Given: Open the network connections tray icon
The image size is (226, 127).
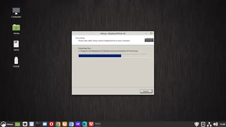Looking at the screenshot, I should click(x=209, y=124).
